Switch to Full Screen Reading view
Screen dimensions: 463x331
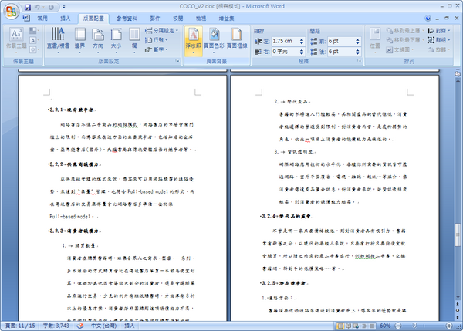pos(349,326)
